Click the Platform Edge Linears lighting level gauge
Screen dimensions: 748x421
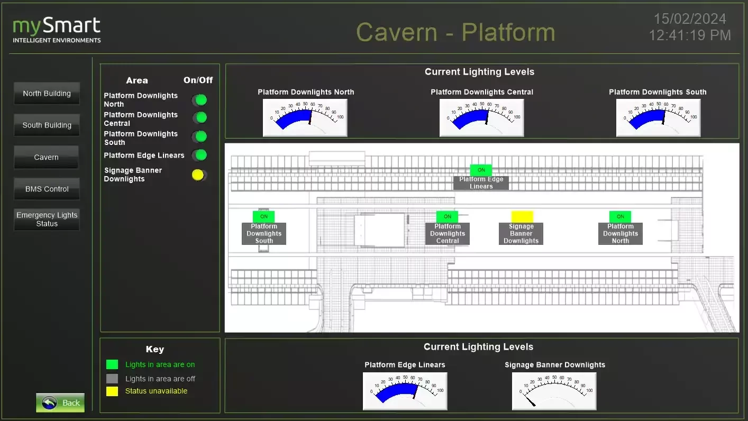point(405,391)
